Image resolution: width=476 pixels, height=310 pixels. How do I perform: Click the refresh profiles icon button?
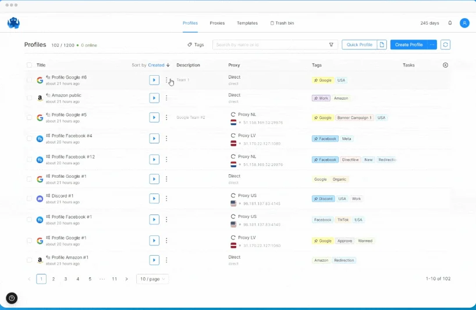[445, 45]
